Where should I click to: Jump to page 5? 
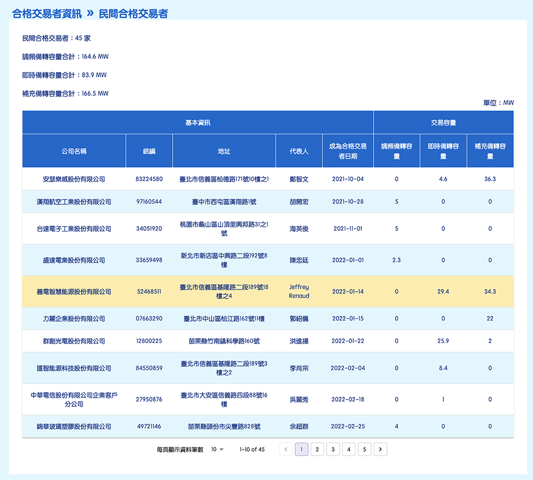click(365, 450)
